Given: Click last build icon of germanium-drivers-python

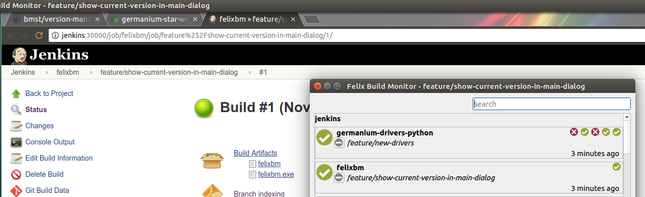Looking at the screenshot, I should coord(617,132).
